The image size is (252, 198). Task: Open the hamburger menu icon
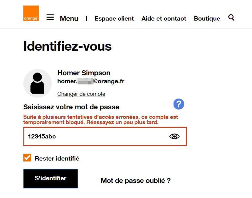click(x=50, y=17)
